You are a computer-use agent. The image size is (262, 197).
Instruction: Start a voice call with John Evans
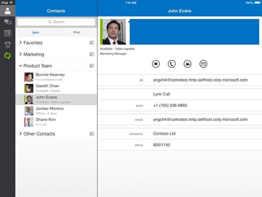point(172,64)
